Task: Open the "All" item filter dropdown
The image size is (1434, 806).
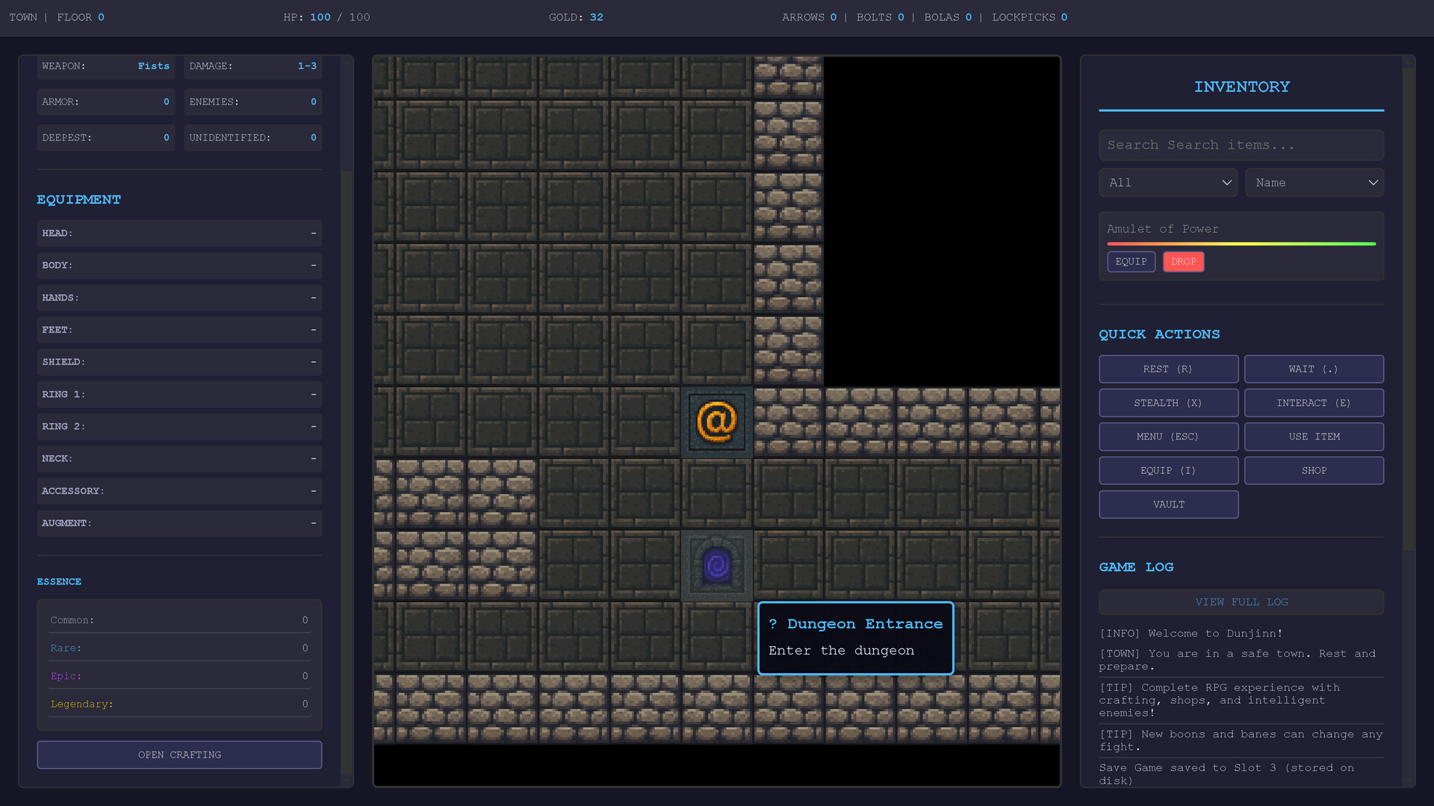Action: [1167, 182]
